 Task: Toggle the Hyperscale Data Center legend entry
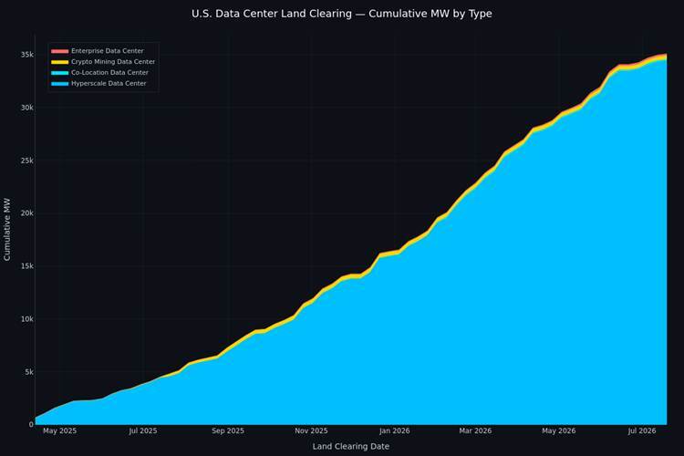(98, 84)
